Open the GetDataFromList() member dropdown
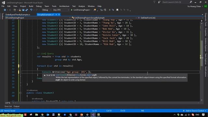Image resolution: width=208 pixels, height=117 pixels. [170, 18]
